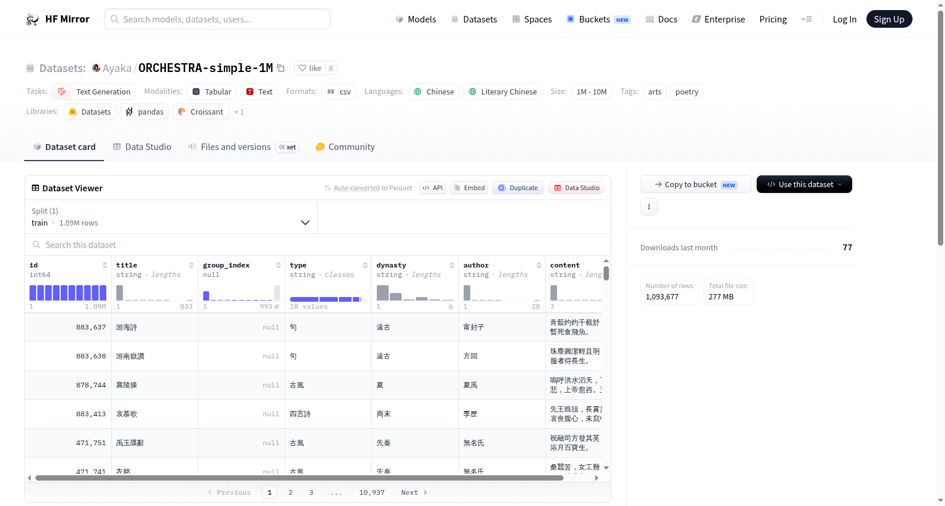
Task: Select the Text modality tag
Action: (259, 92)
